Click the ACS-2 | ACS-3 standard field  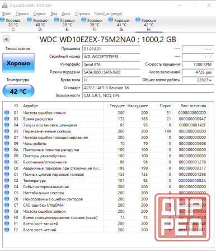[x=148, y=88]
